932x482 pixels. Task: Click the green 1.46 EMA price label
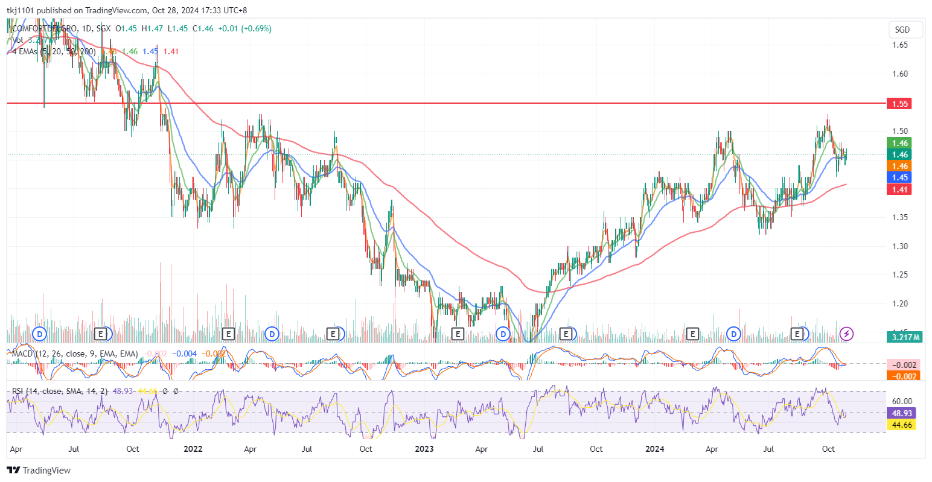point(899,143)
